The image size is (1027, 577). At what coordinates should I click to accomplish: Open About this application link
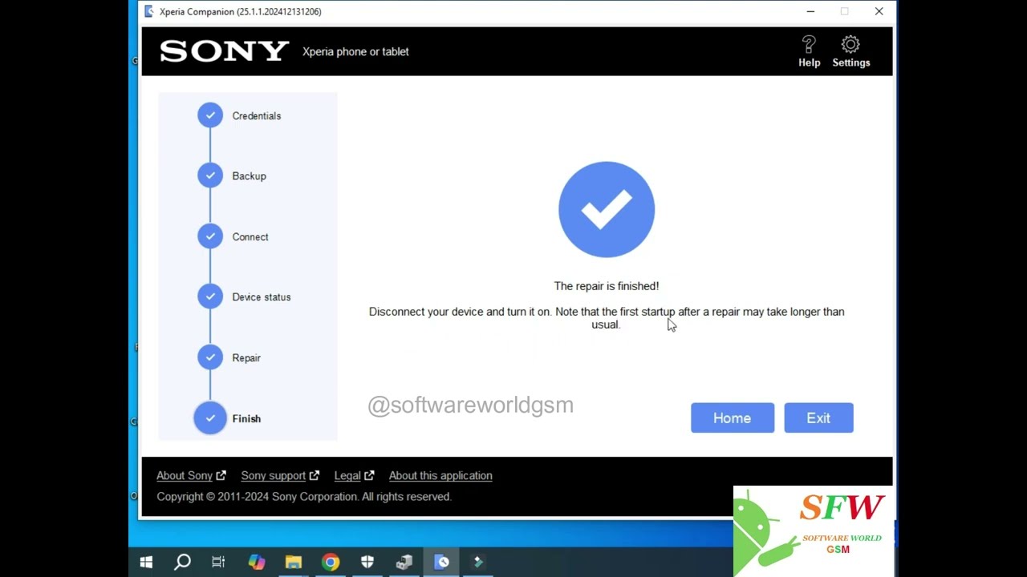[x=440, y=475]
